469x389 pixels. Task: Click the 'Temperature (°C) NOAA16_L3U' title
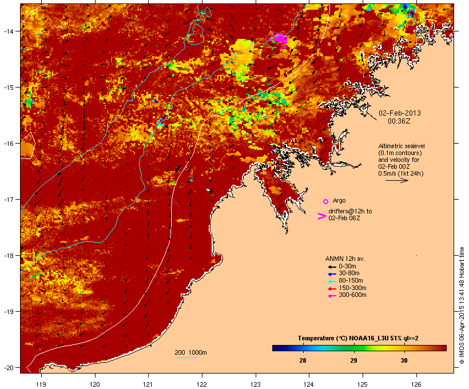pyautogui.click(x=343, y=339)
